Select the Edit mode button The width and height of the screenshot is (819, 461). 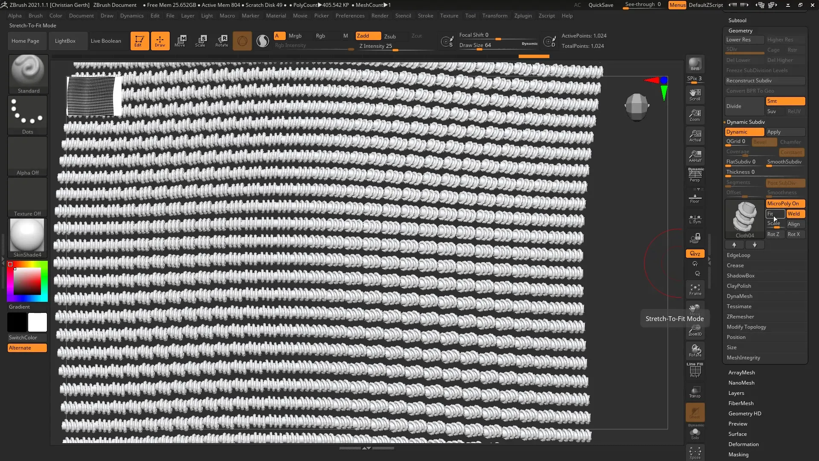139,41
